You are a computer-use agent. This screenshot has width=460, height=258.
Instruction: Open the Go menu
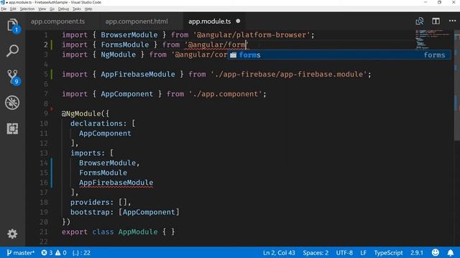coord(52,9)
